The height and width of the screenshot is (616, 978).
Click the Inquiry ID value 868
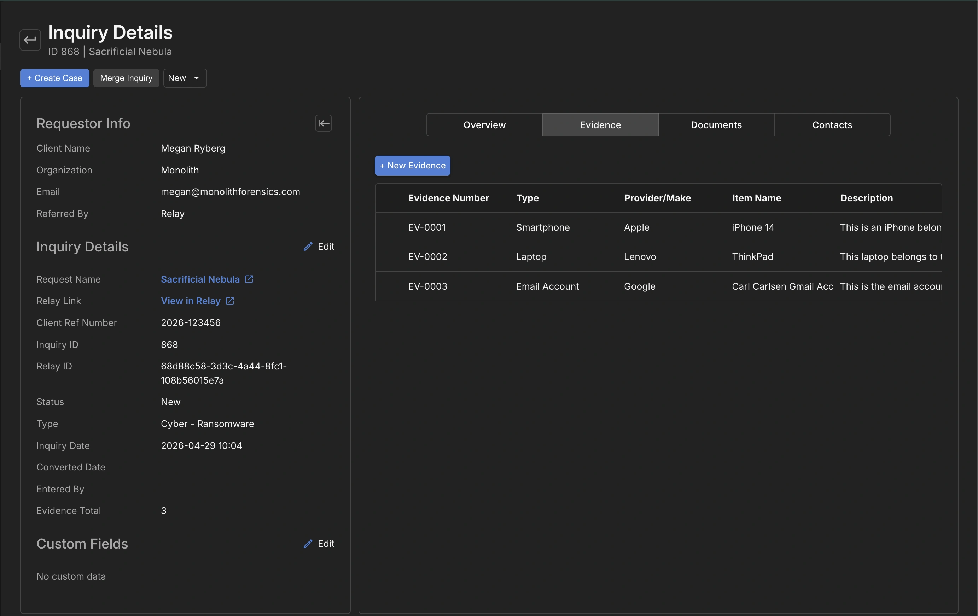(x=169, y=344)
